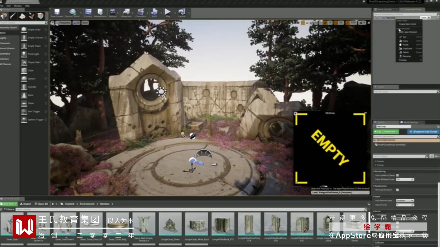Viewport: 440px width, 247px height.
Task: Open the Blueprints toolbar icon
Action: 126,12
